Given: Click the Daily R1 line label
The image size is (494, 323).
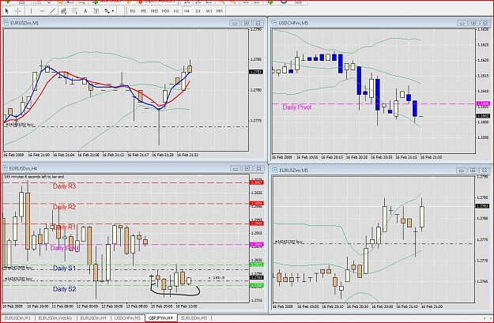Looking at the screenshot, I should (64, 227).
